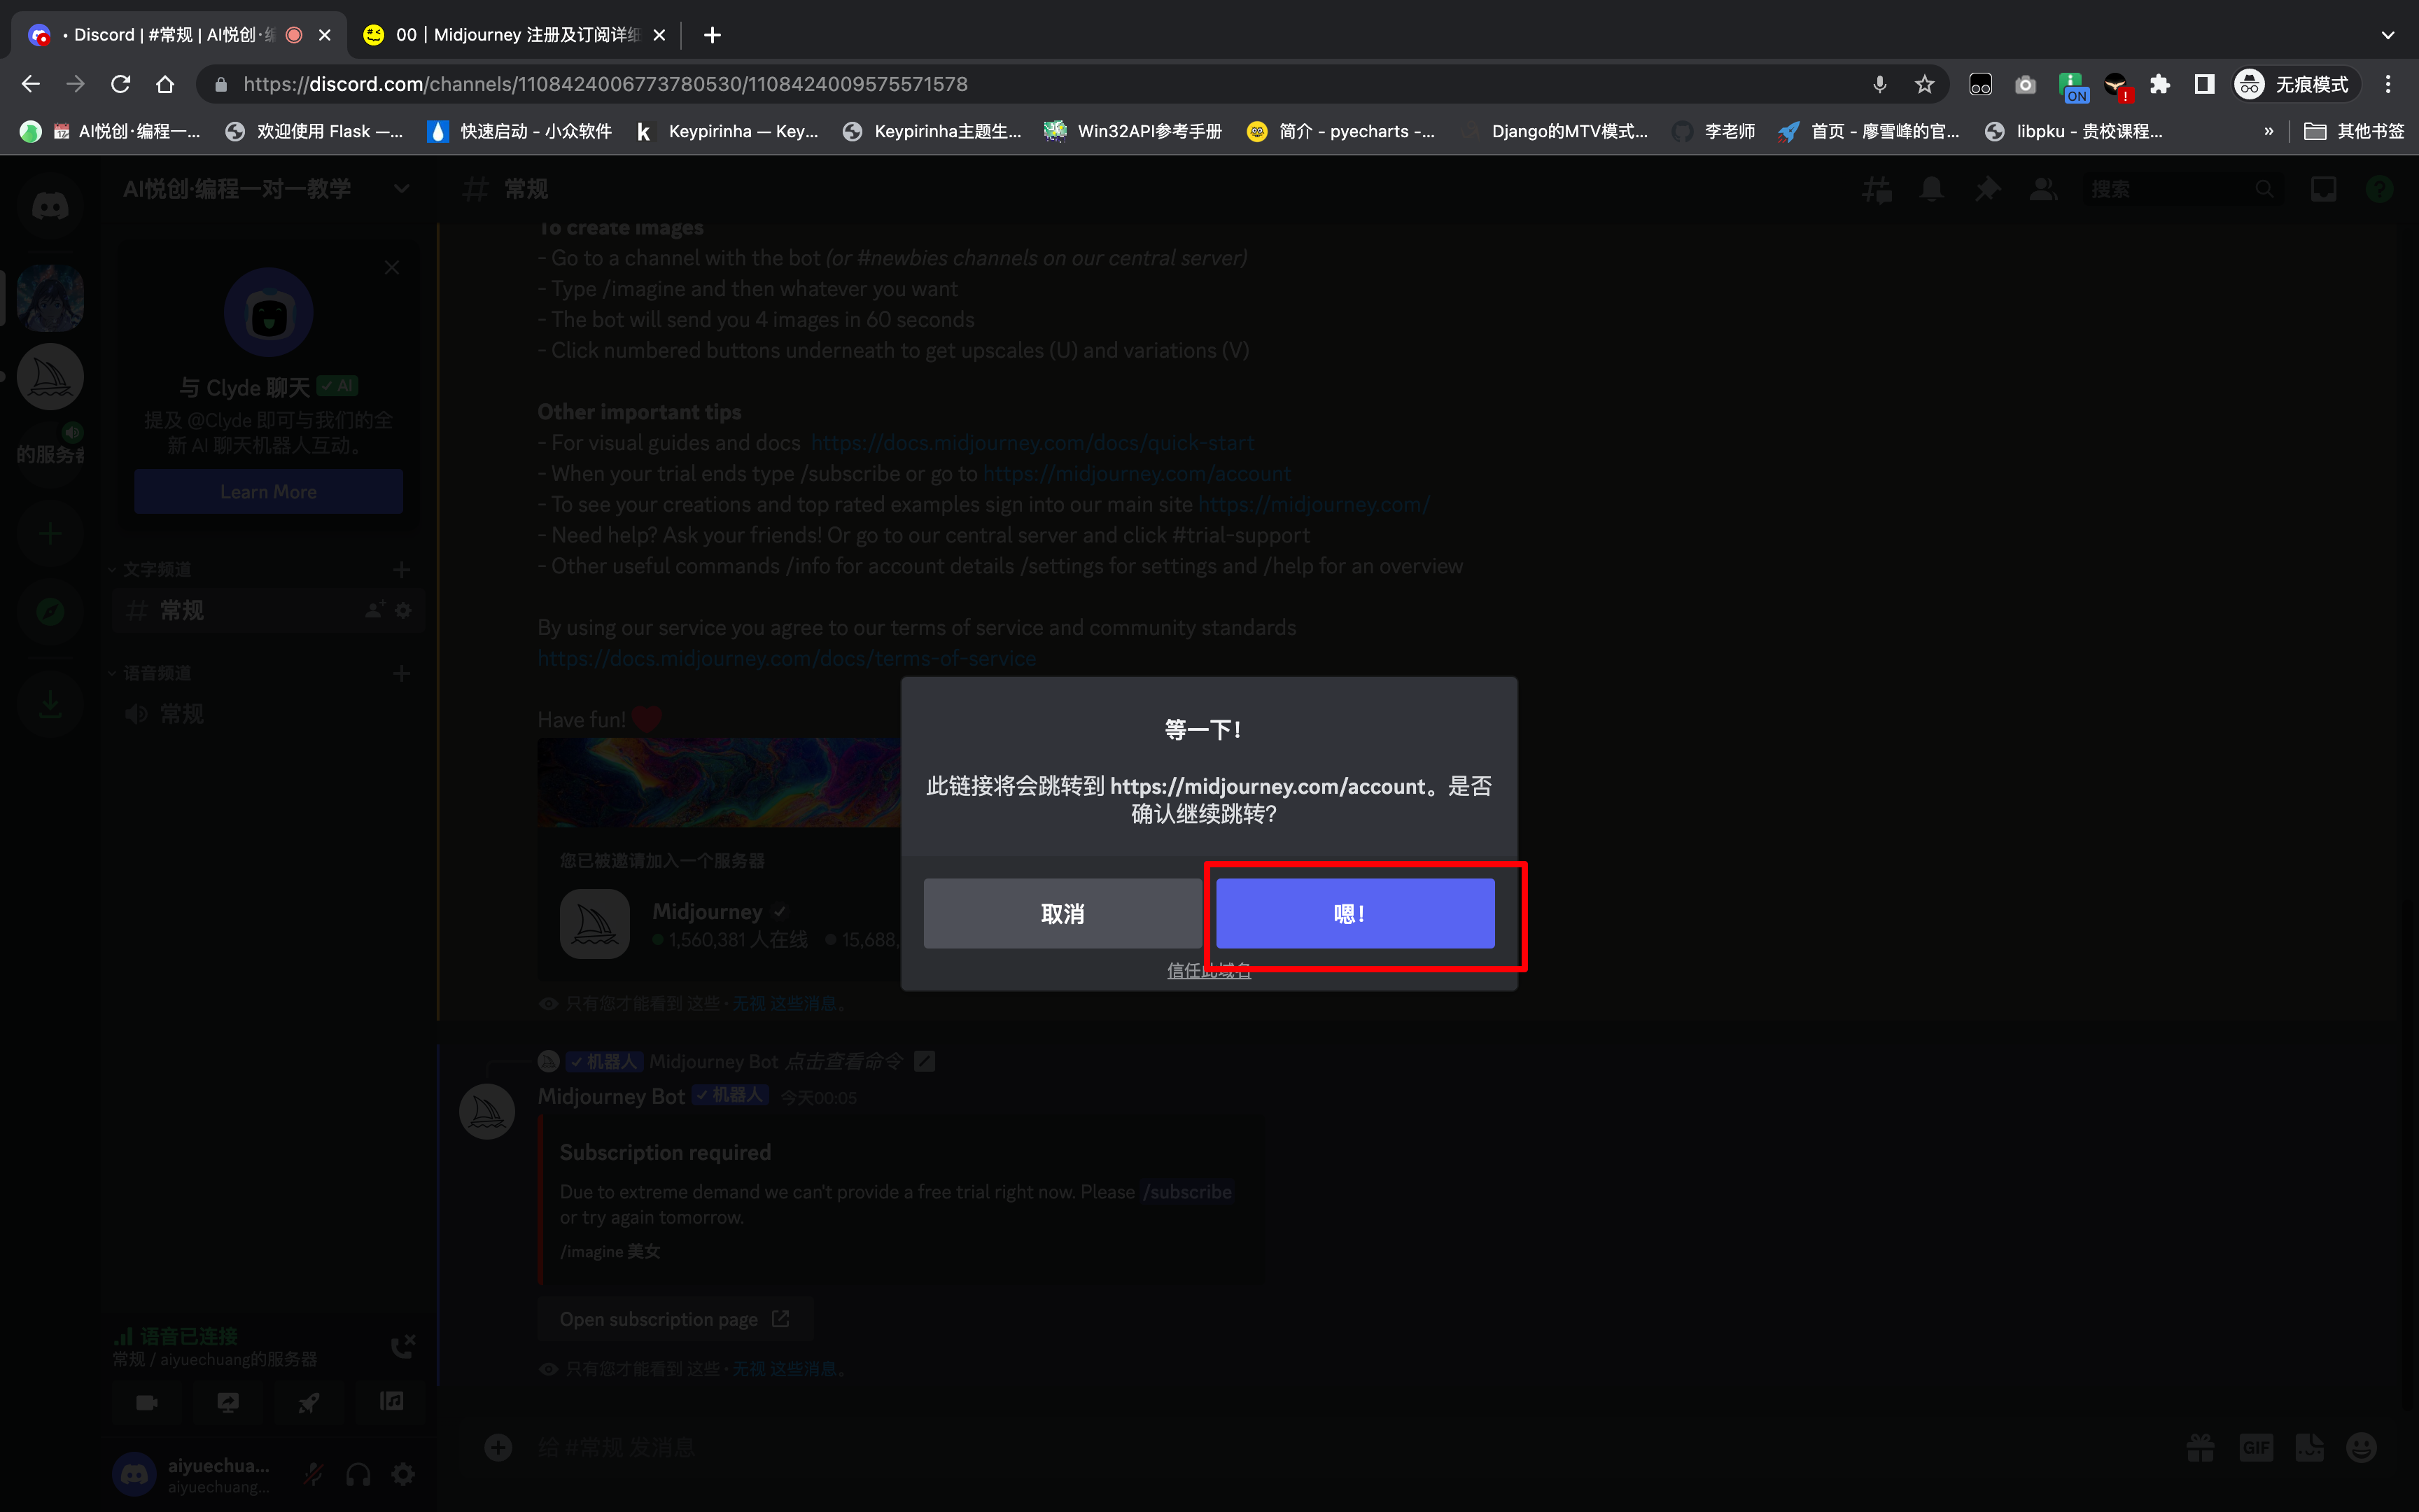Open the Discord help question icon
Screen dimensions: 2419x1512
tap(2380, 189)
